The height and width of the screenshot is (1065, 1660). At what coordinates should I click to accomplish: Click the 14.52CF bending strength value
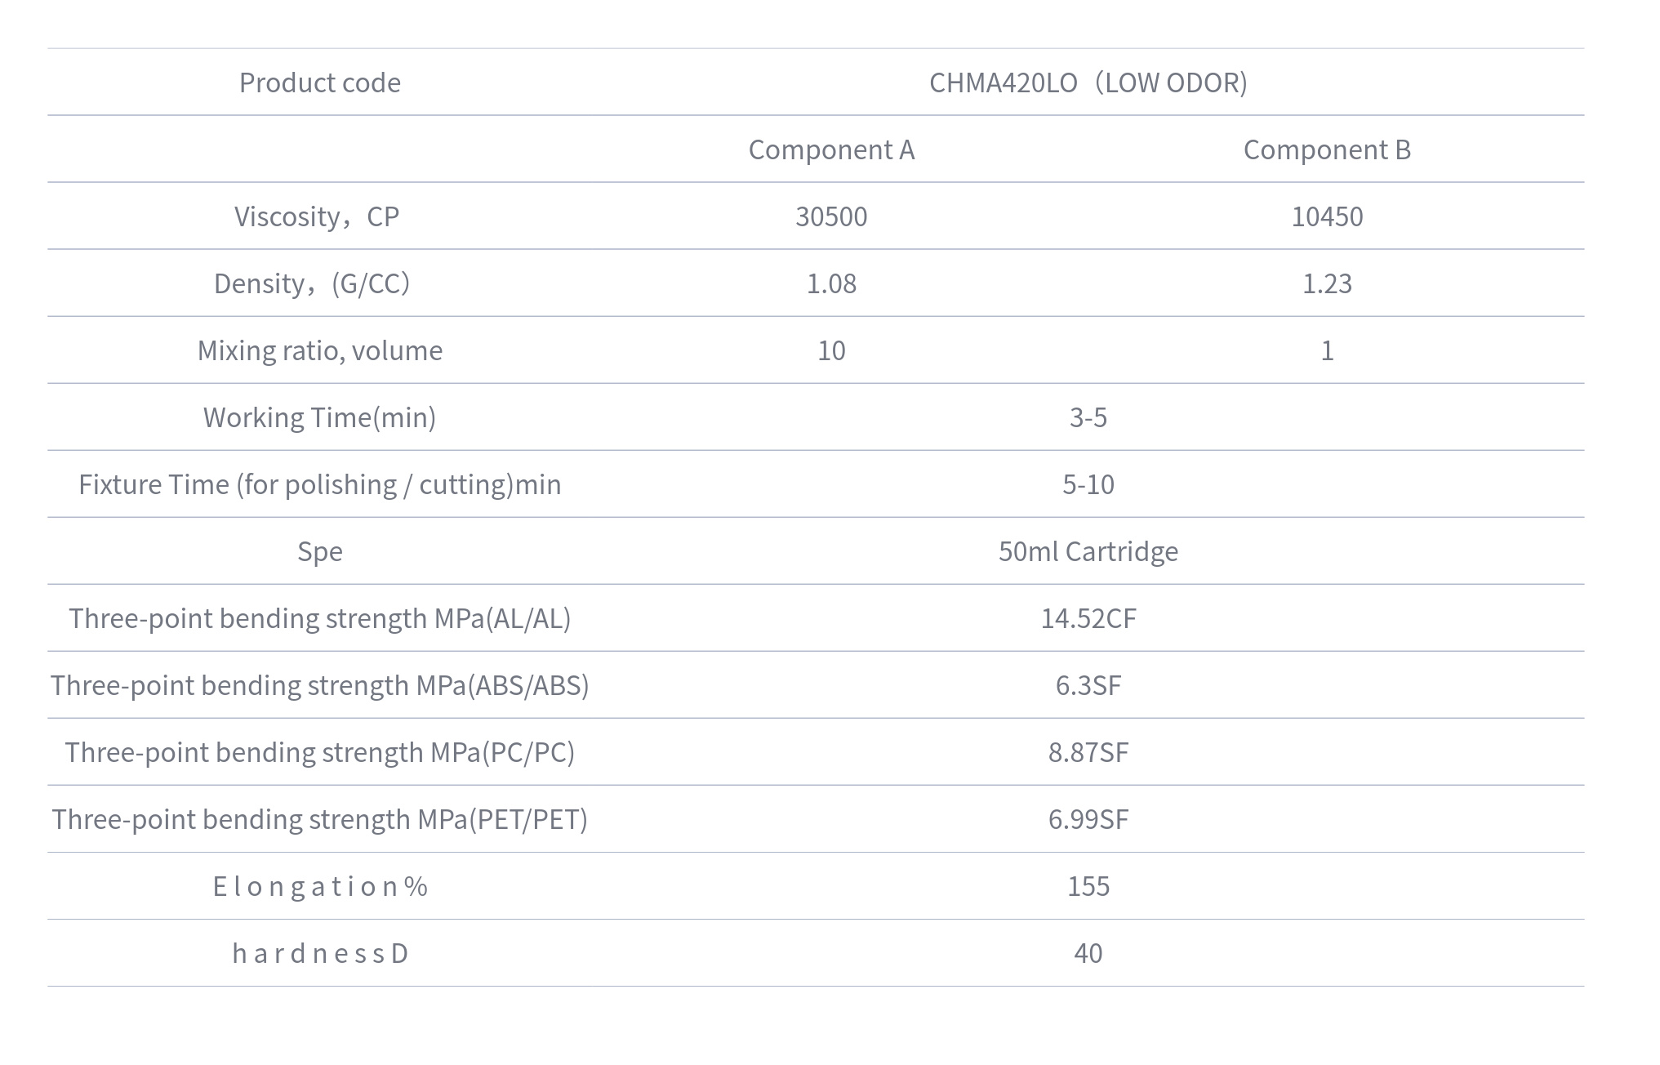[x=1088, y=618]
